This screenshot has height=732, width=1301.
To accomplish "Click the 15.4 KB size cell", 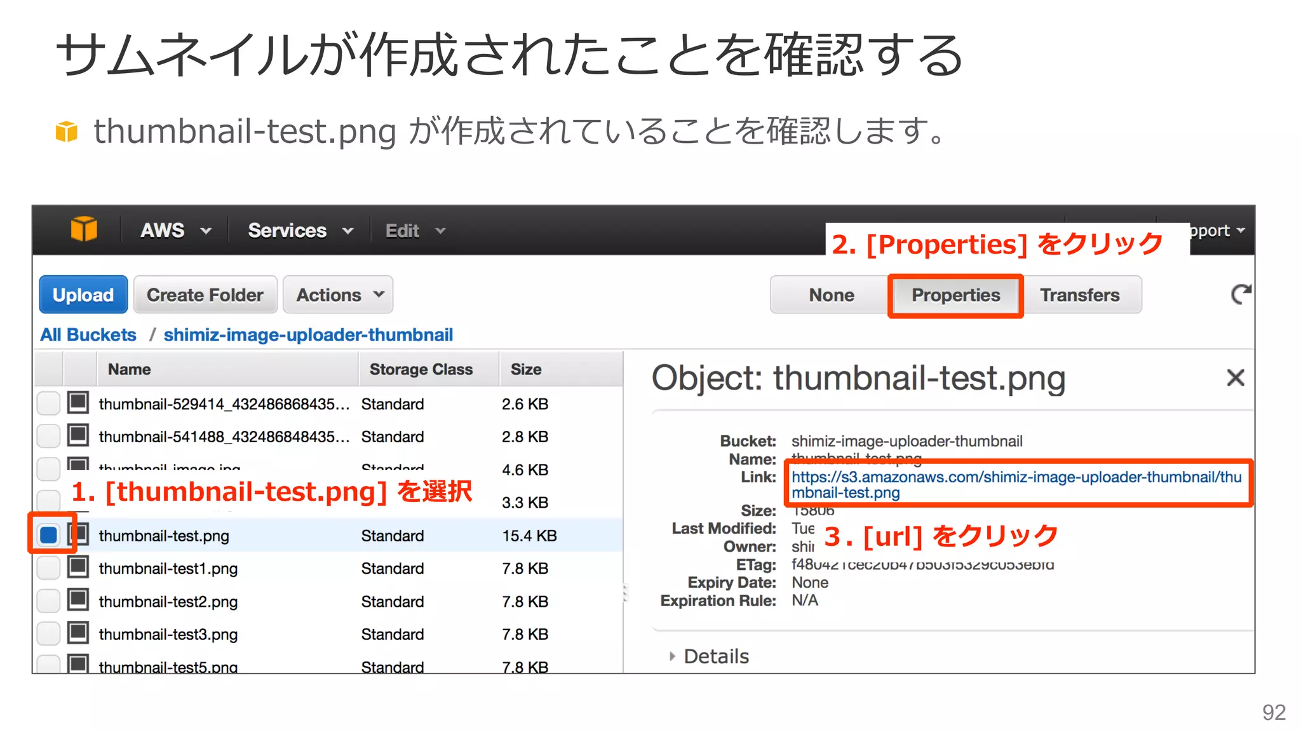I will [x=529, y=536].
